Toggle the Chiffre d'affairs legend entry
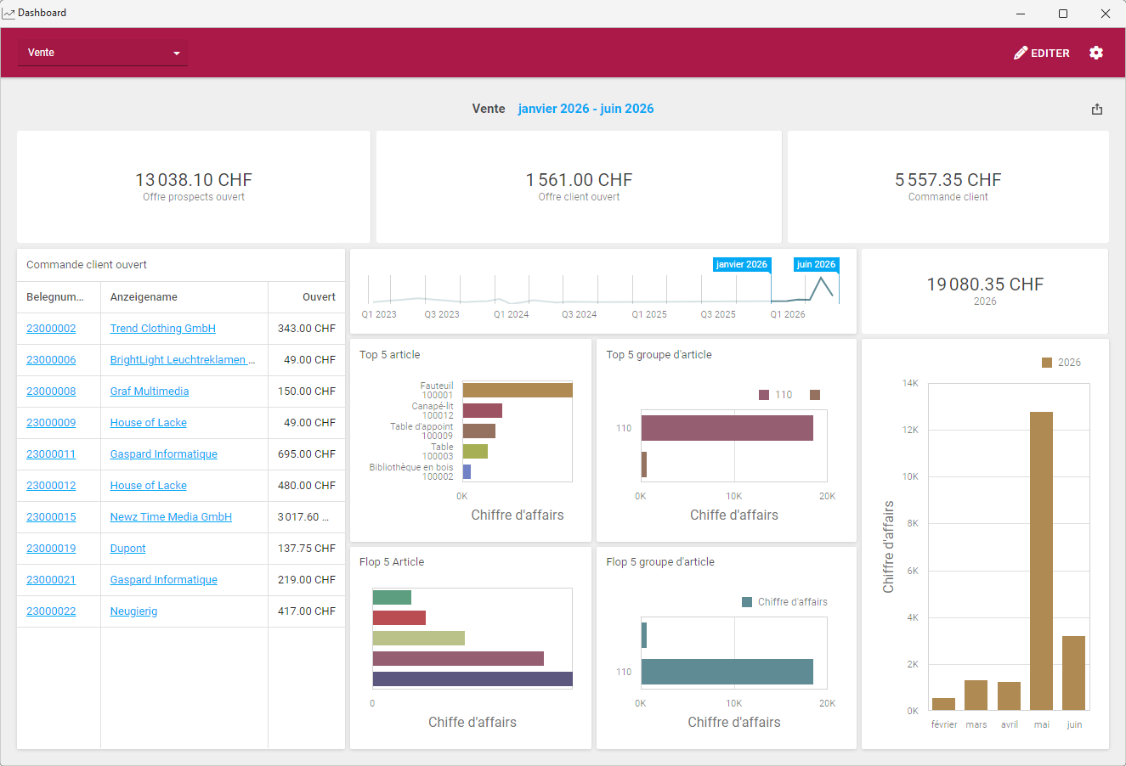Image resolution: width=1126 pixels, height=766 pixels. coord(784,602)
